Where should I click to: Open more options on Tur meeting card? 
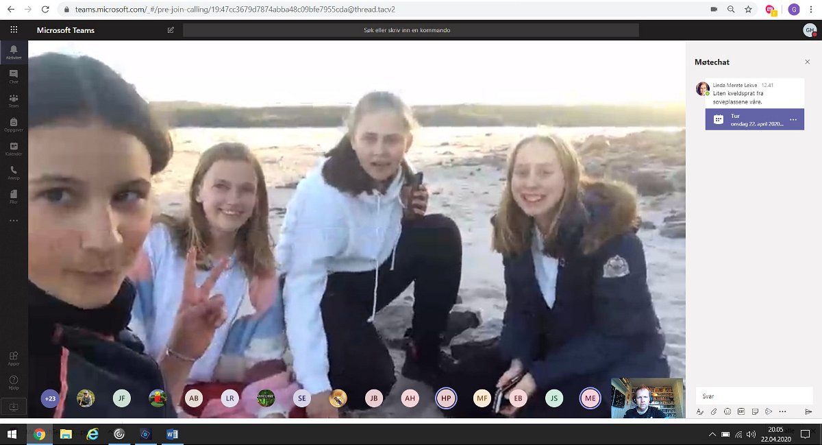[x=793, y=120]
